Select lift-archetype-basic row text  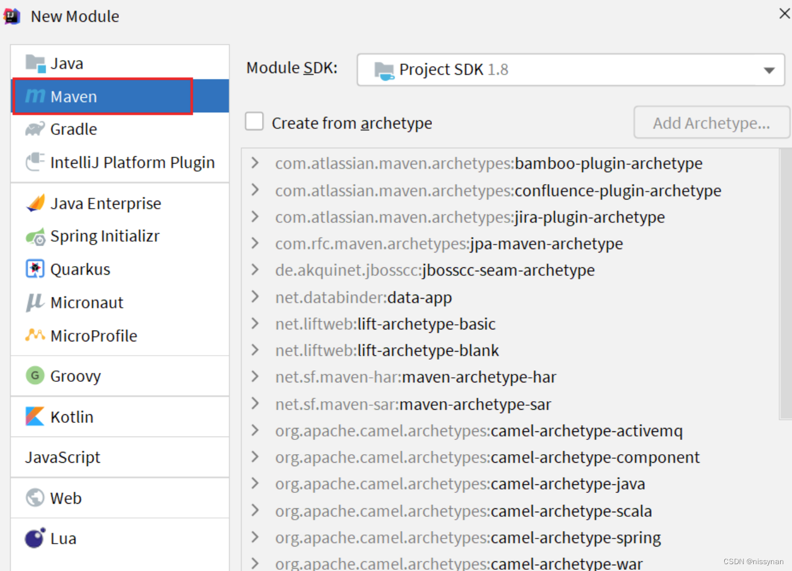[x=385, y=324]
